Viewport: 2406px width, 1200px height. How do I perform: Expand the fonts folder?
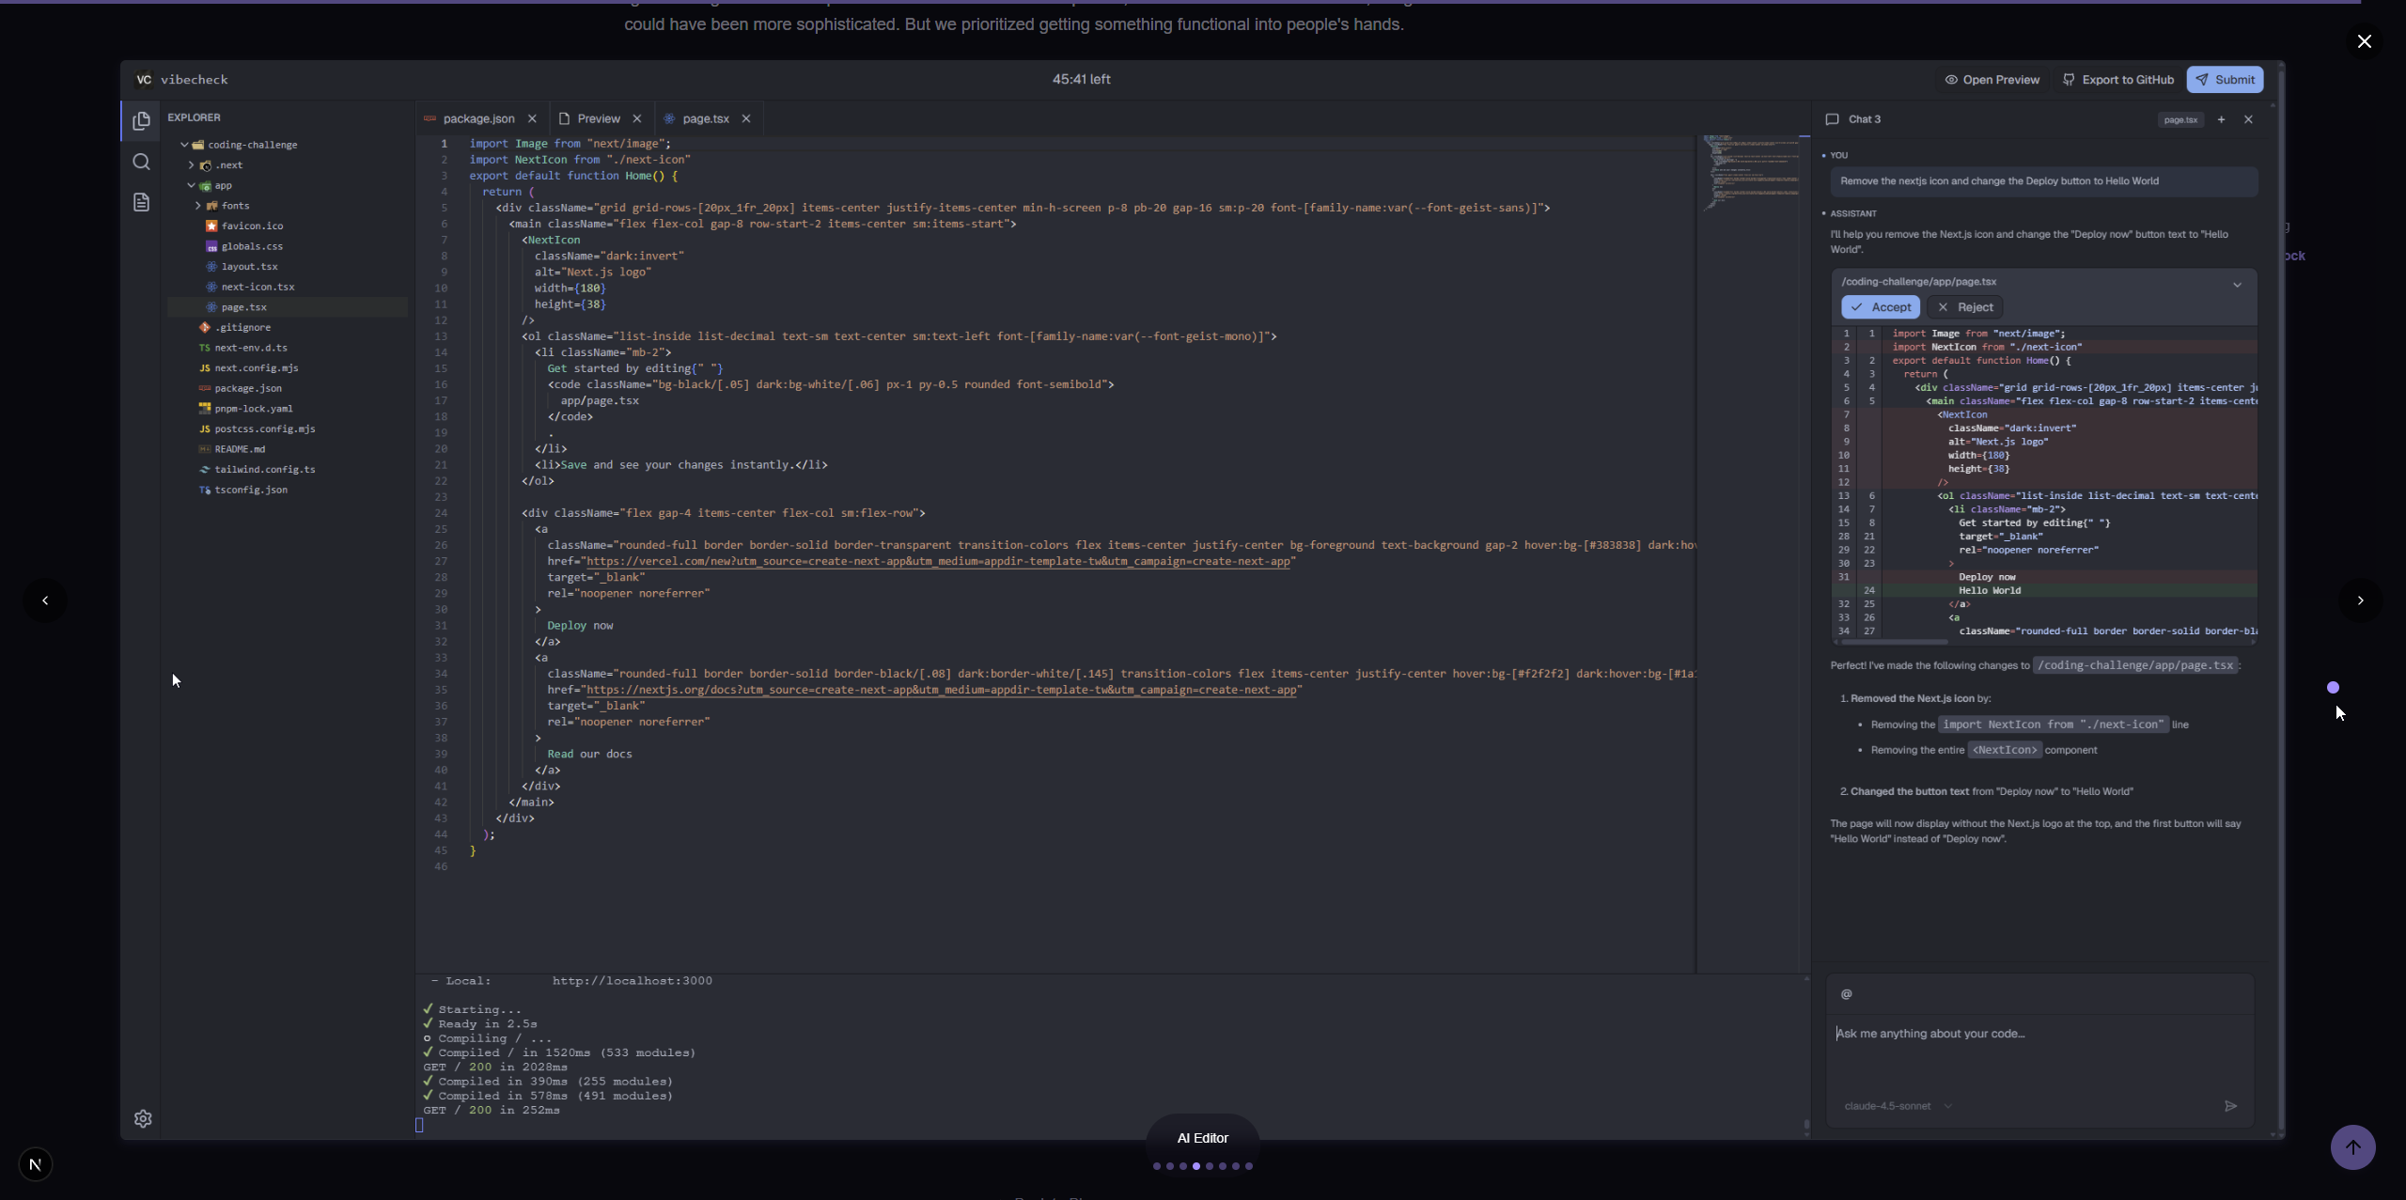point(198,206)
